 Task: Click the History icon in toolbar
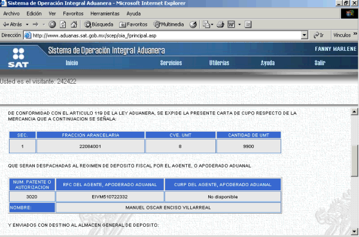coord(193,25)
